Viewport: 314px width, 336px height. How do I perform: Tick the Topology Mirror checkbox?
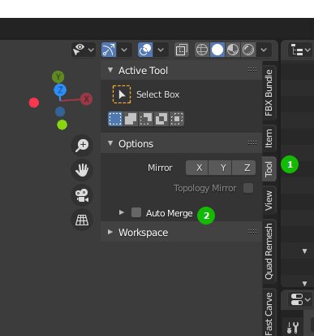tap(248, 188)
